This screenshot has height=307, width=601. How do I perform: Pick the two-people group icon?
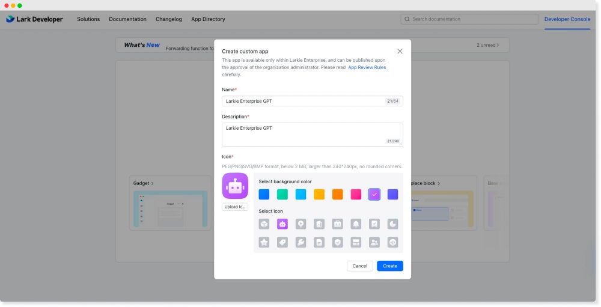coord(374,242)
